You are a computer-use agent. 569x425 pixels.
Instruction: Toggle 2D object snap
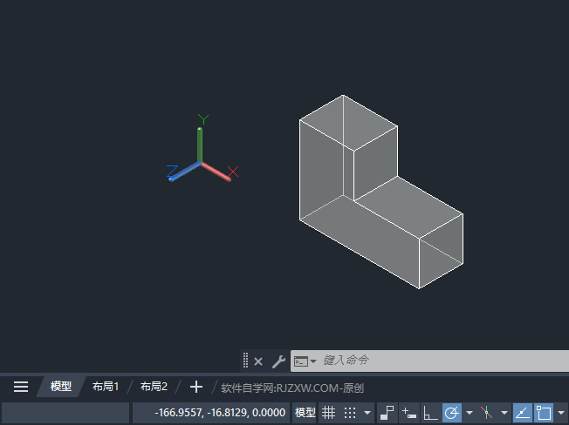544,413
